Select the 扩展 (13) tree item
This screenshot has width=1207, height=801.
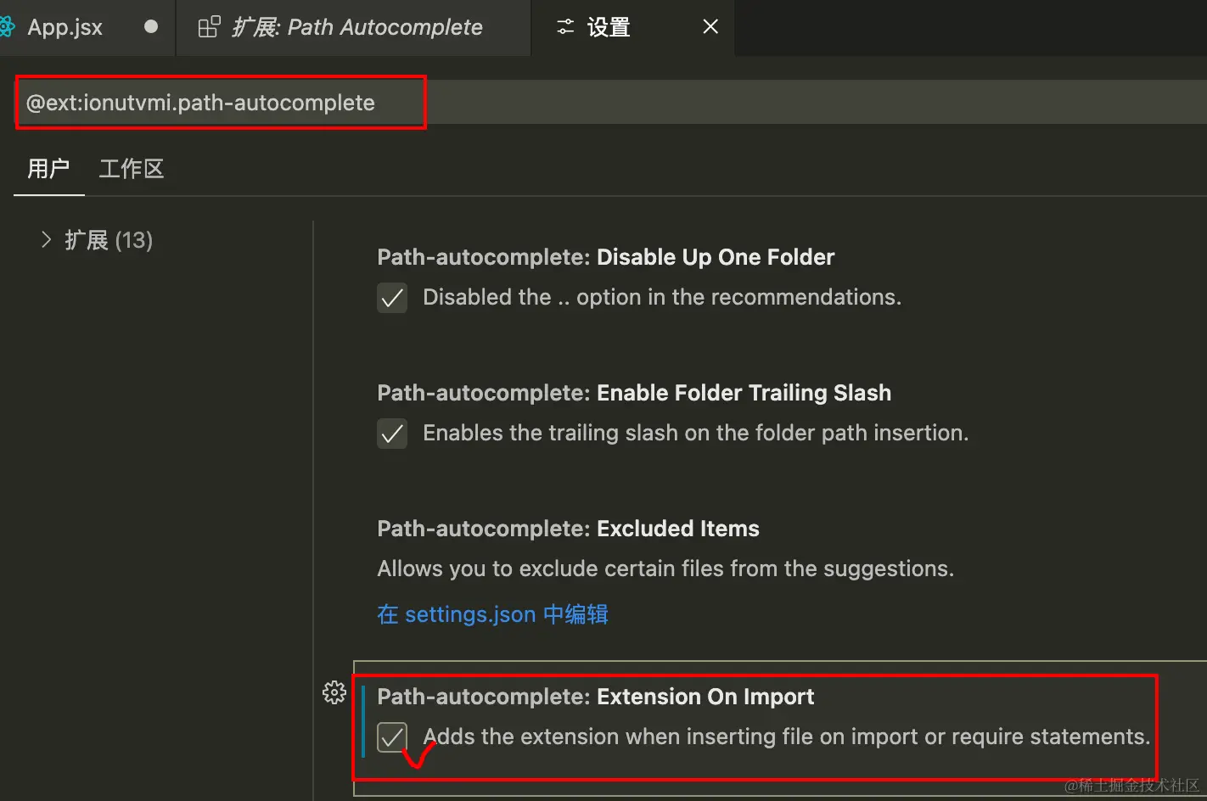pyautogui.click(x=109, y=240)
